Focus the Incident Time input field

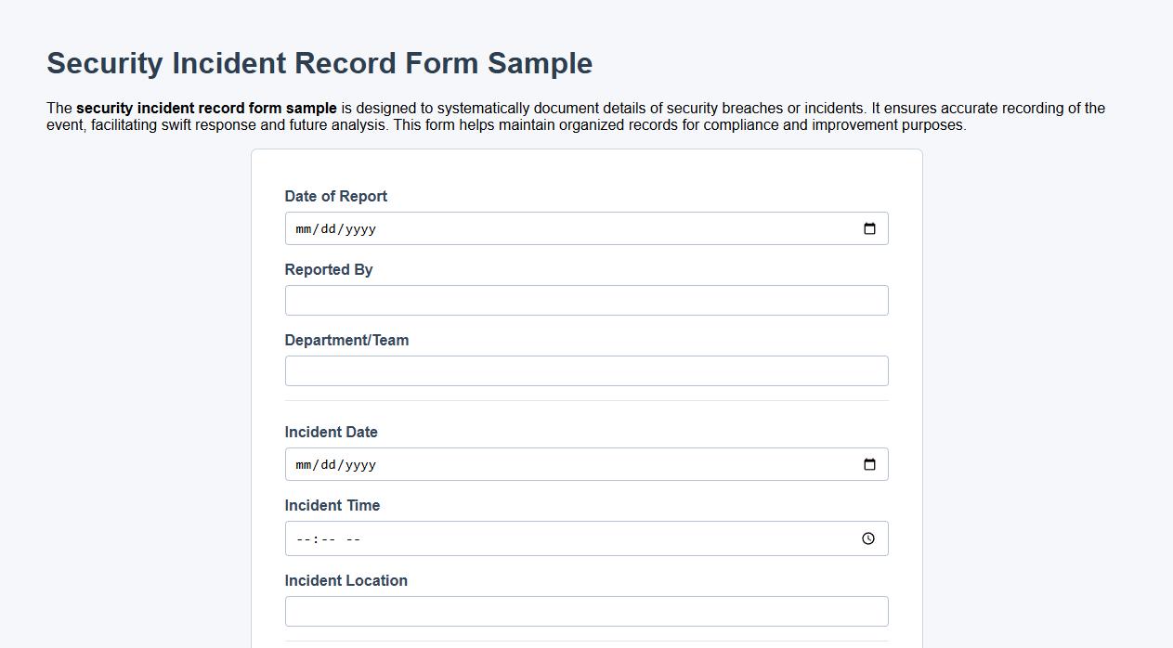[557, 538]
